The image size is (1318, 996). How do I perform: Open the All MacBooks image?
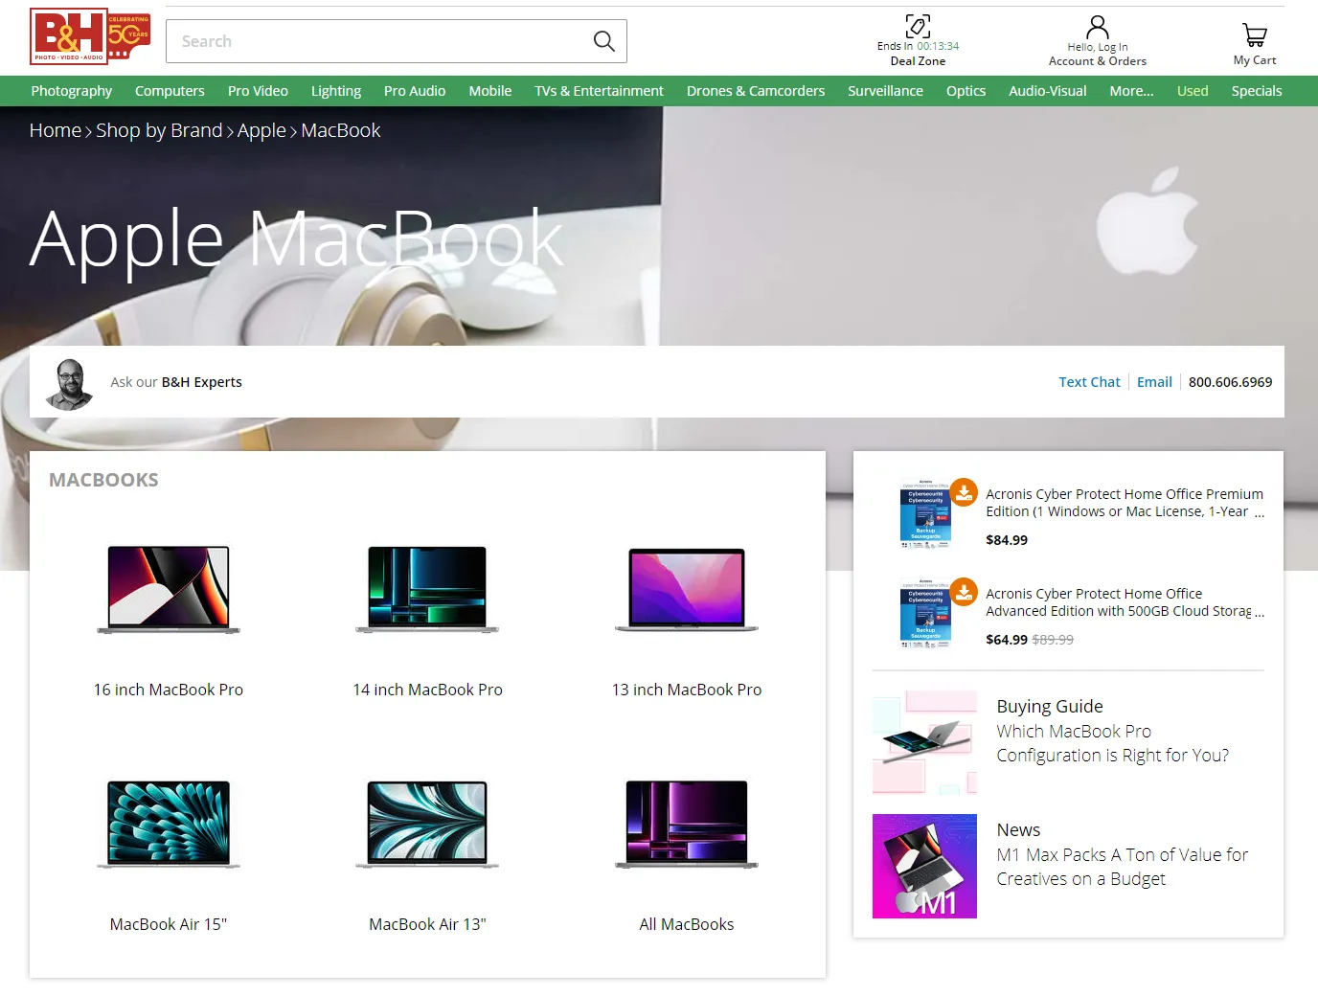pyautogui.click(x=687, y=825)
